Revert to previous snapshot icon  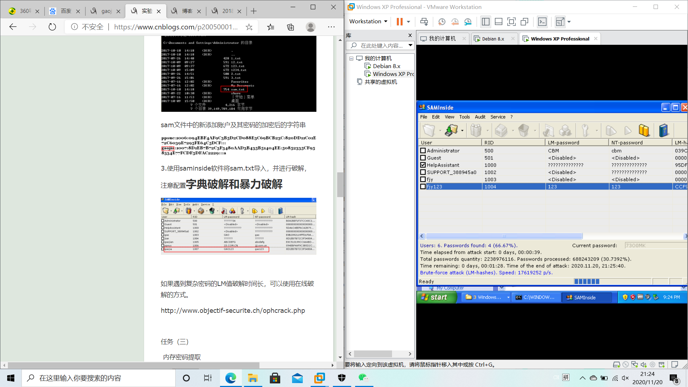(x=455, y=22)
